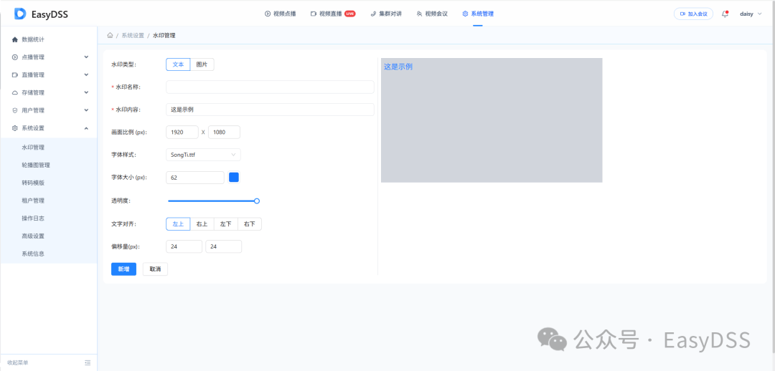
Task: Click 水印管理 breadcrumb text
Action: pos(164,36)
